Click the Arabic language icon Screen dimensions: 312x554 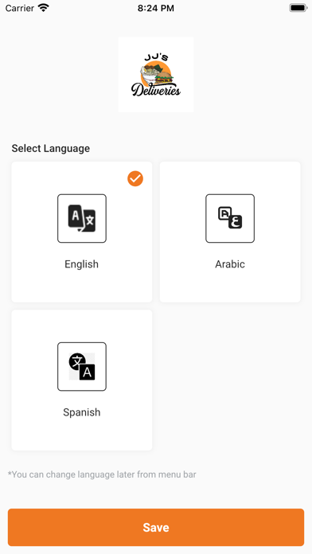[x=230, y=218]
